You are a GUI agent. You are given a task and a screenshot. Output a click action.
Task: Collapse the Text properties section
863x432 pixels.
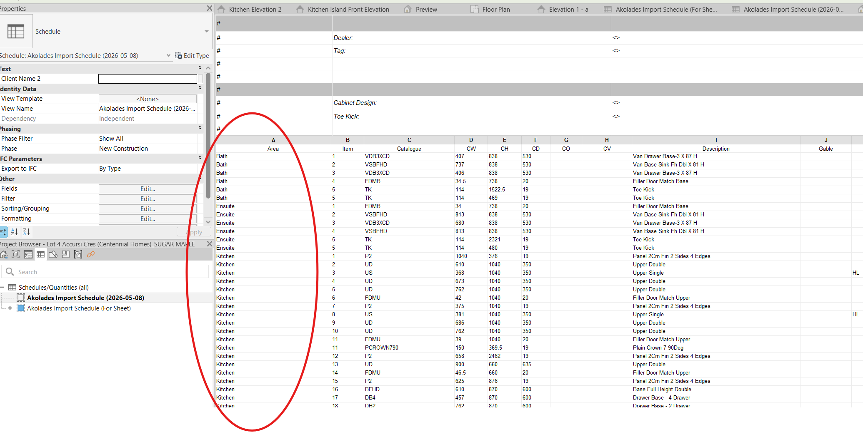tap(200, 68)
